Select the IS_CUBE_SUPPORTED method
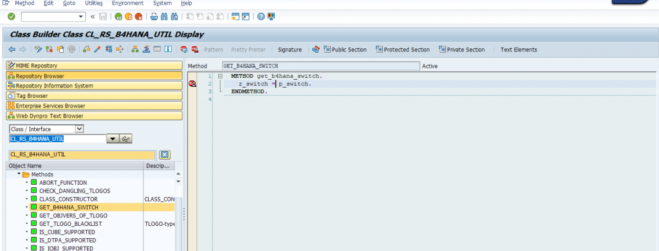 (67, 232)
